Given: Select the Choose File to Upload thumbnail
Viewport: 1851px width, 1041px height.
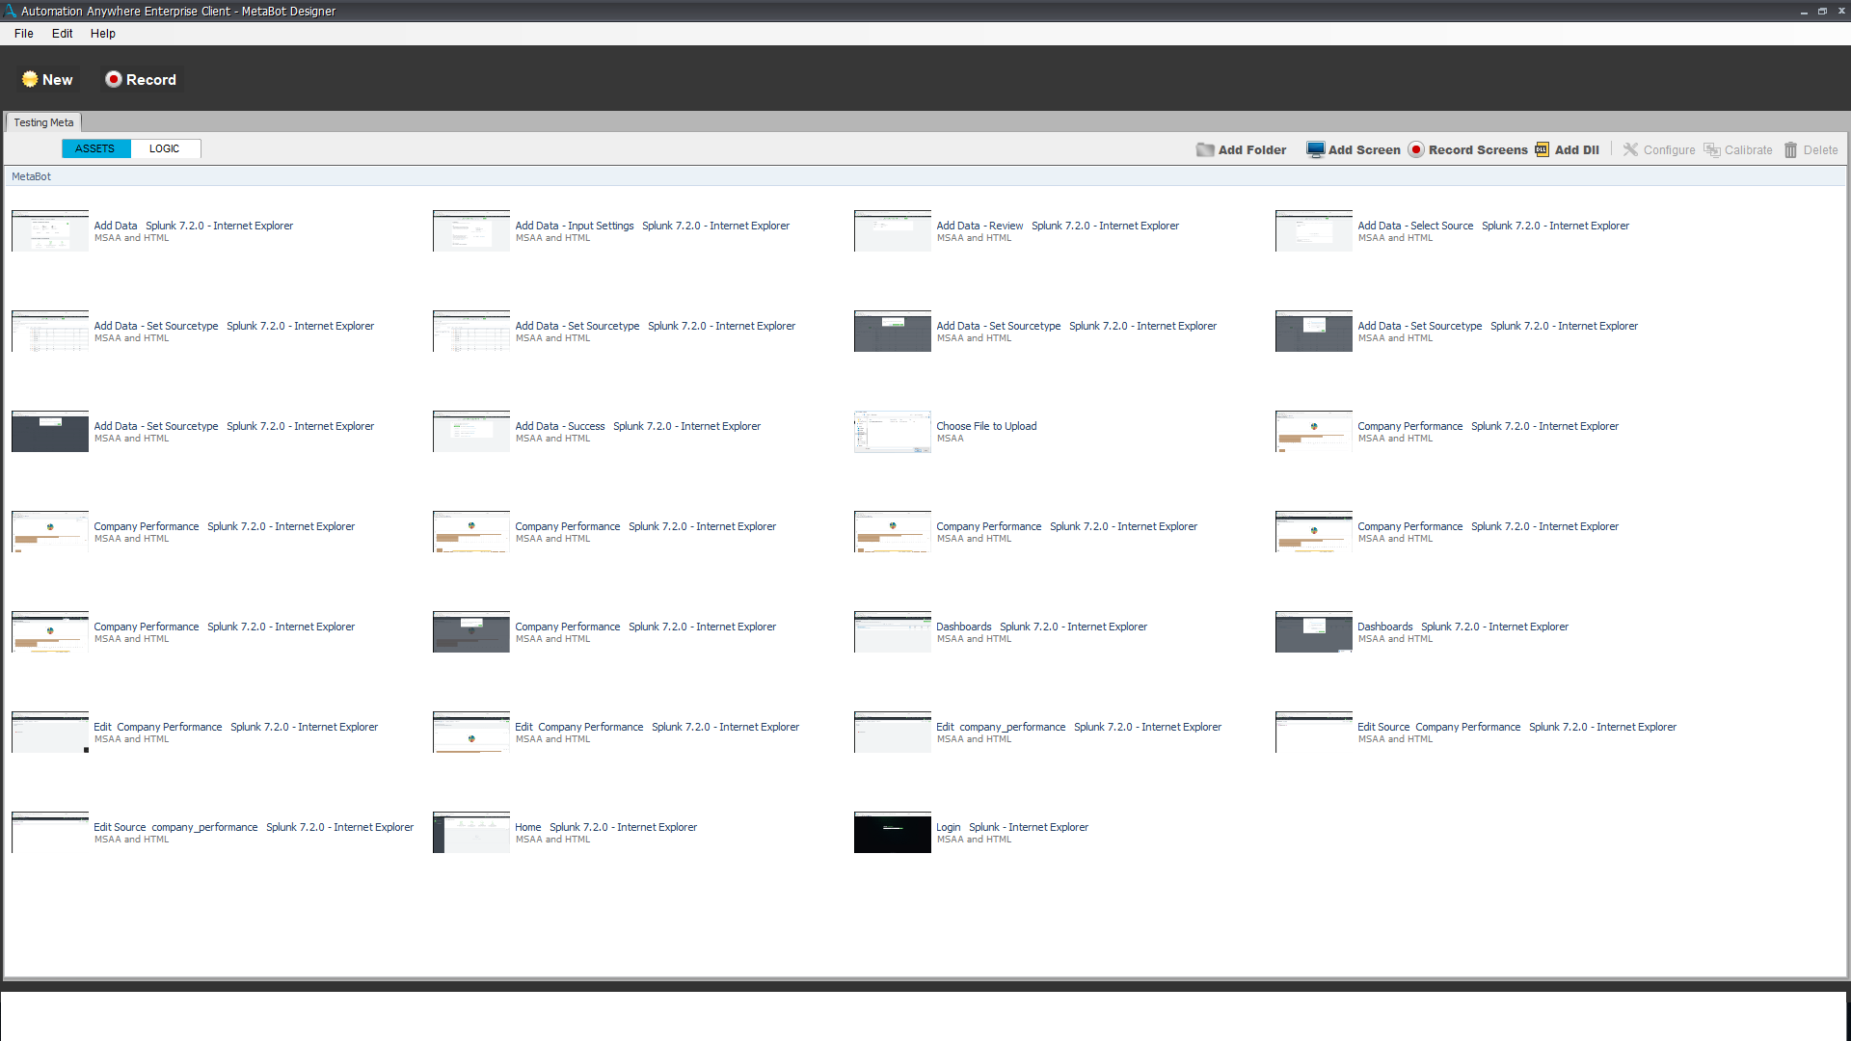Looking at the screenshot, I should 892,432.
